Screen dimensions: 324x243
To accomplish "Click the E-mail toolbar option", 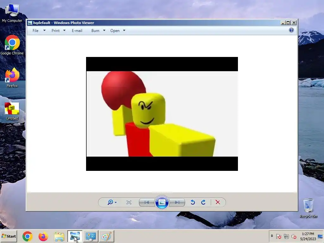I will (77, 31).
